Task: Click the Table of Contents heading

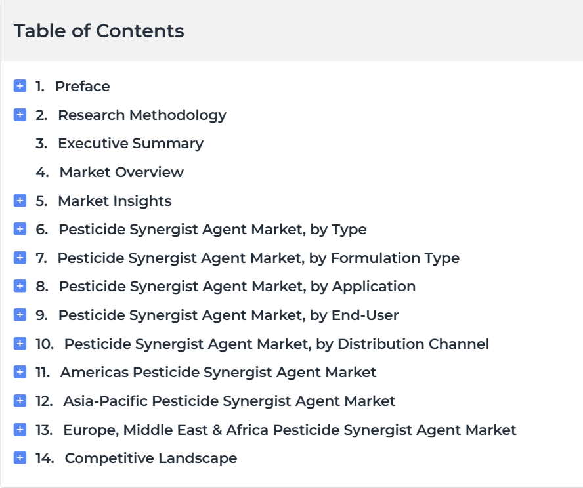Action: pyautogui.click(x=99, y=31)
